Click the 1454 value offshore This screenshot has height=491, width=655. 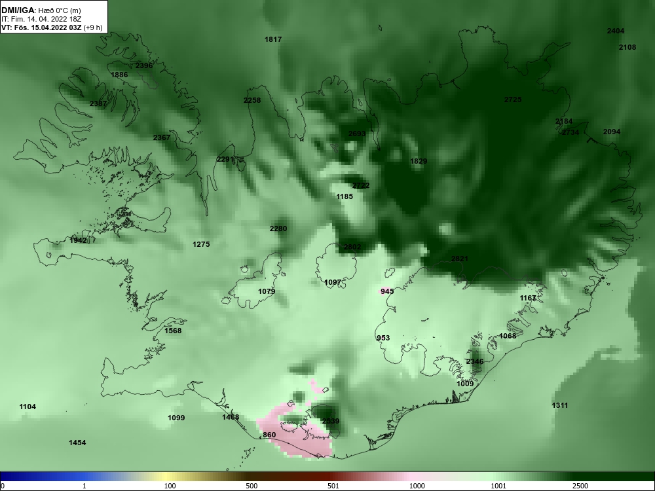[77, 443]
